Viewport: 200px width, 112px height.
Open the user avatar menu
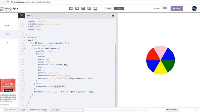(194, 8)
